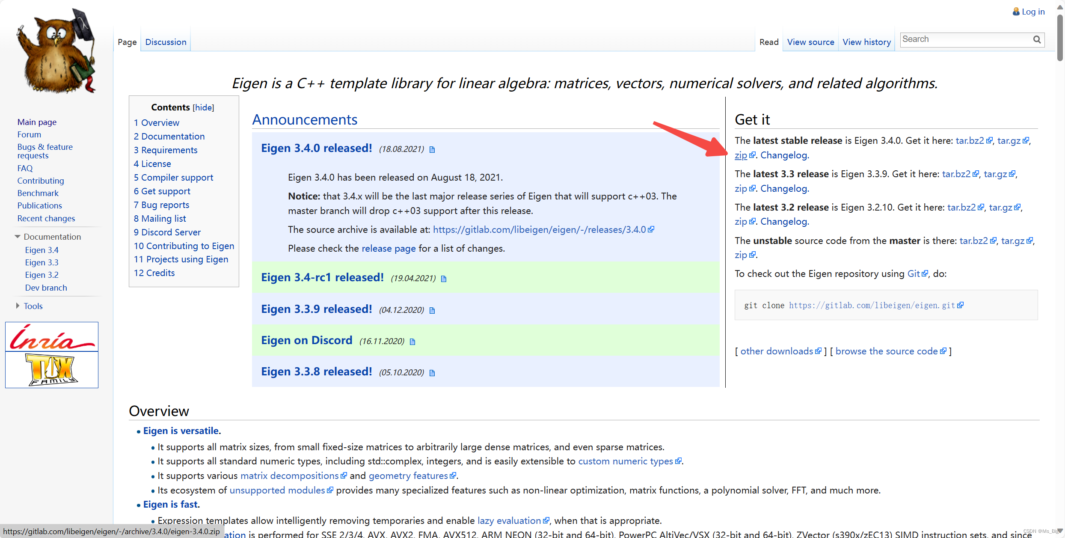Collapse the Contents box via hide
The image size is (1065, 538).
click(203, 107)
